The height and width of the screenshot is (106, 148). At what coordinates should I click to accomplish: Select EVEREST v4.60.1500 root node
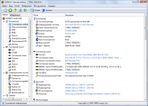(12, 18)
